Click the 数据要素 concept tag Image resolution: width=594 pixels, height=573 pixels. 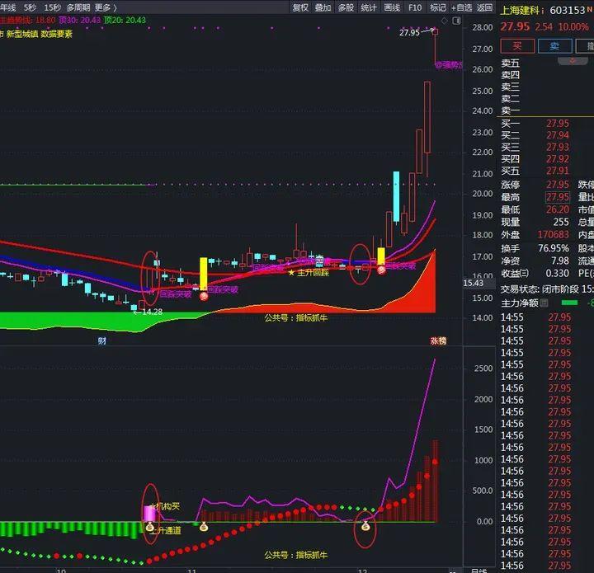[x=56, y=34]
